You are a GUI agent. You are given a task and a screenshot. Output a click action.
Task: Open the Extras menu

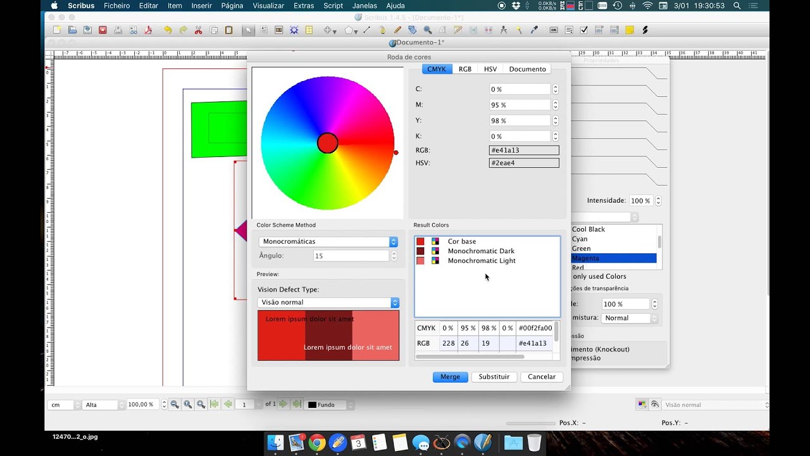[x=304, y=6]
